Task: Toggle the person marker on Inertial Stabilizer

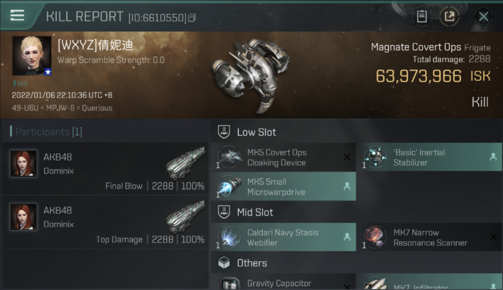Action: click(x=493, y=157)
